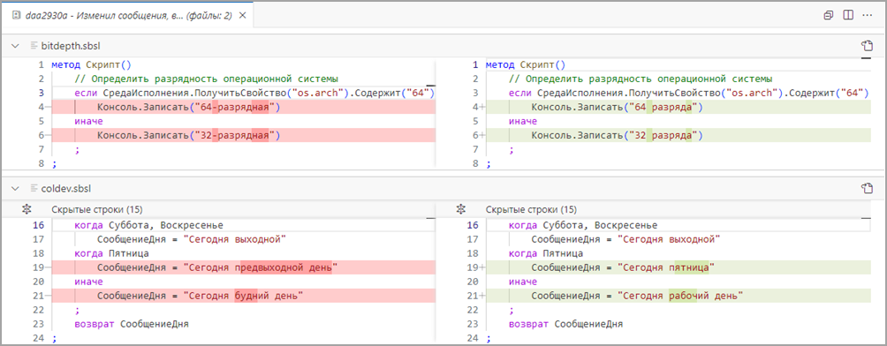The image size is (887, 346).
Task: Close the daa2930a commit tab
Action: pyautogui.click(x=243, y=16)
